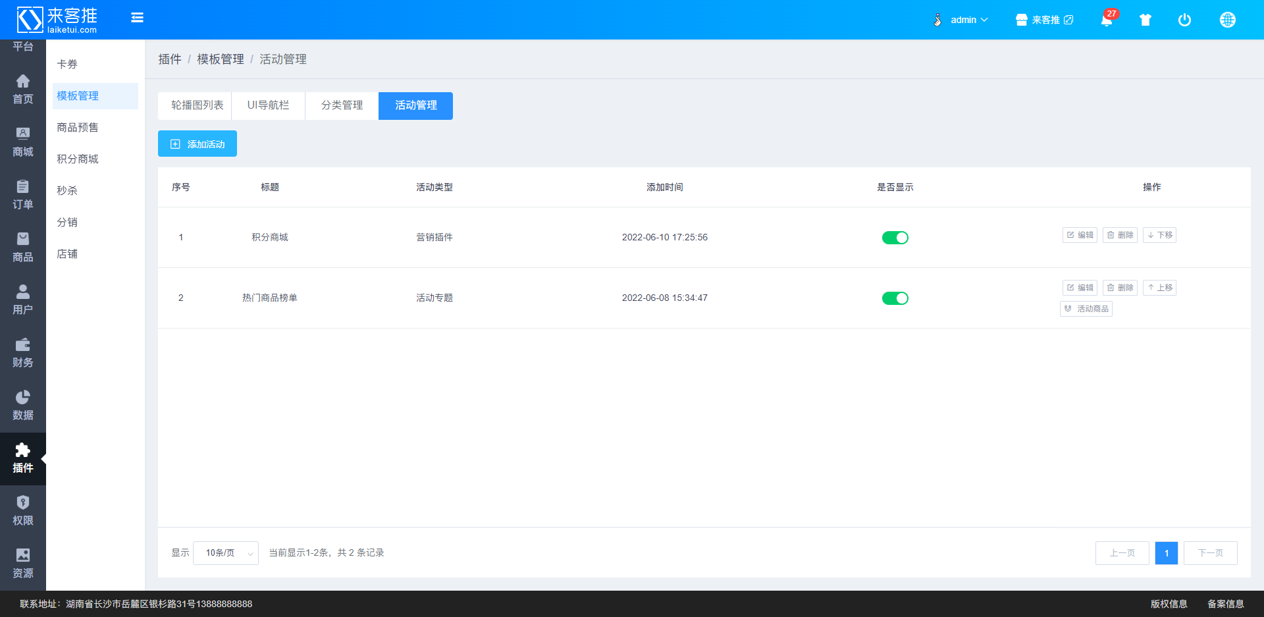Switch to 分类管理 tab
This screenshot has height=617, width=1264.
(x=342, y=106)
